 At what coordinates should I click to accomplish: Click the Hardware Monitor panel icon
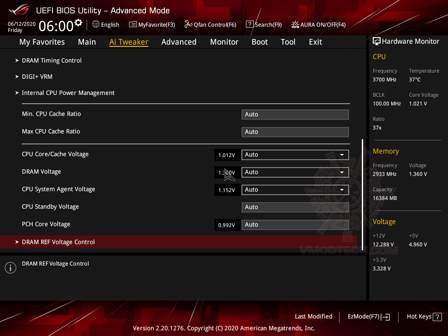[x=377, y=41]
